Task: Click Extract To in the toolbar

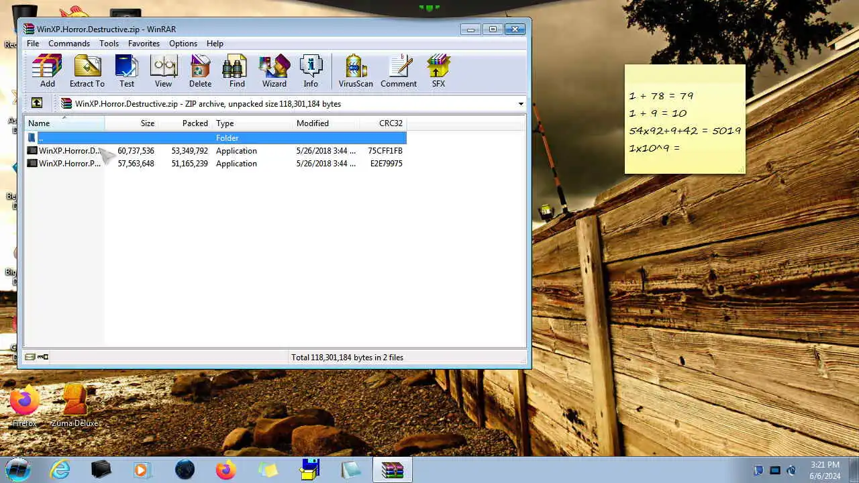Action: point(87,71)
